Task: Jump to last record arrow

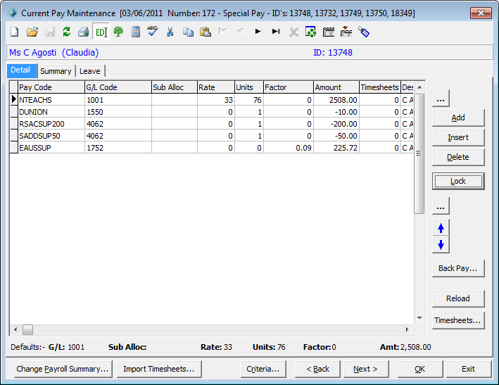Action: click(276, 32)
